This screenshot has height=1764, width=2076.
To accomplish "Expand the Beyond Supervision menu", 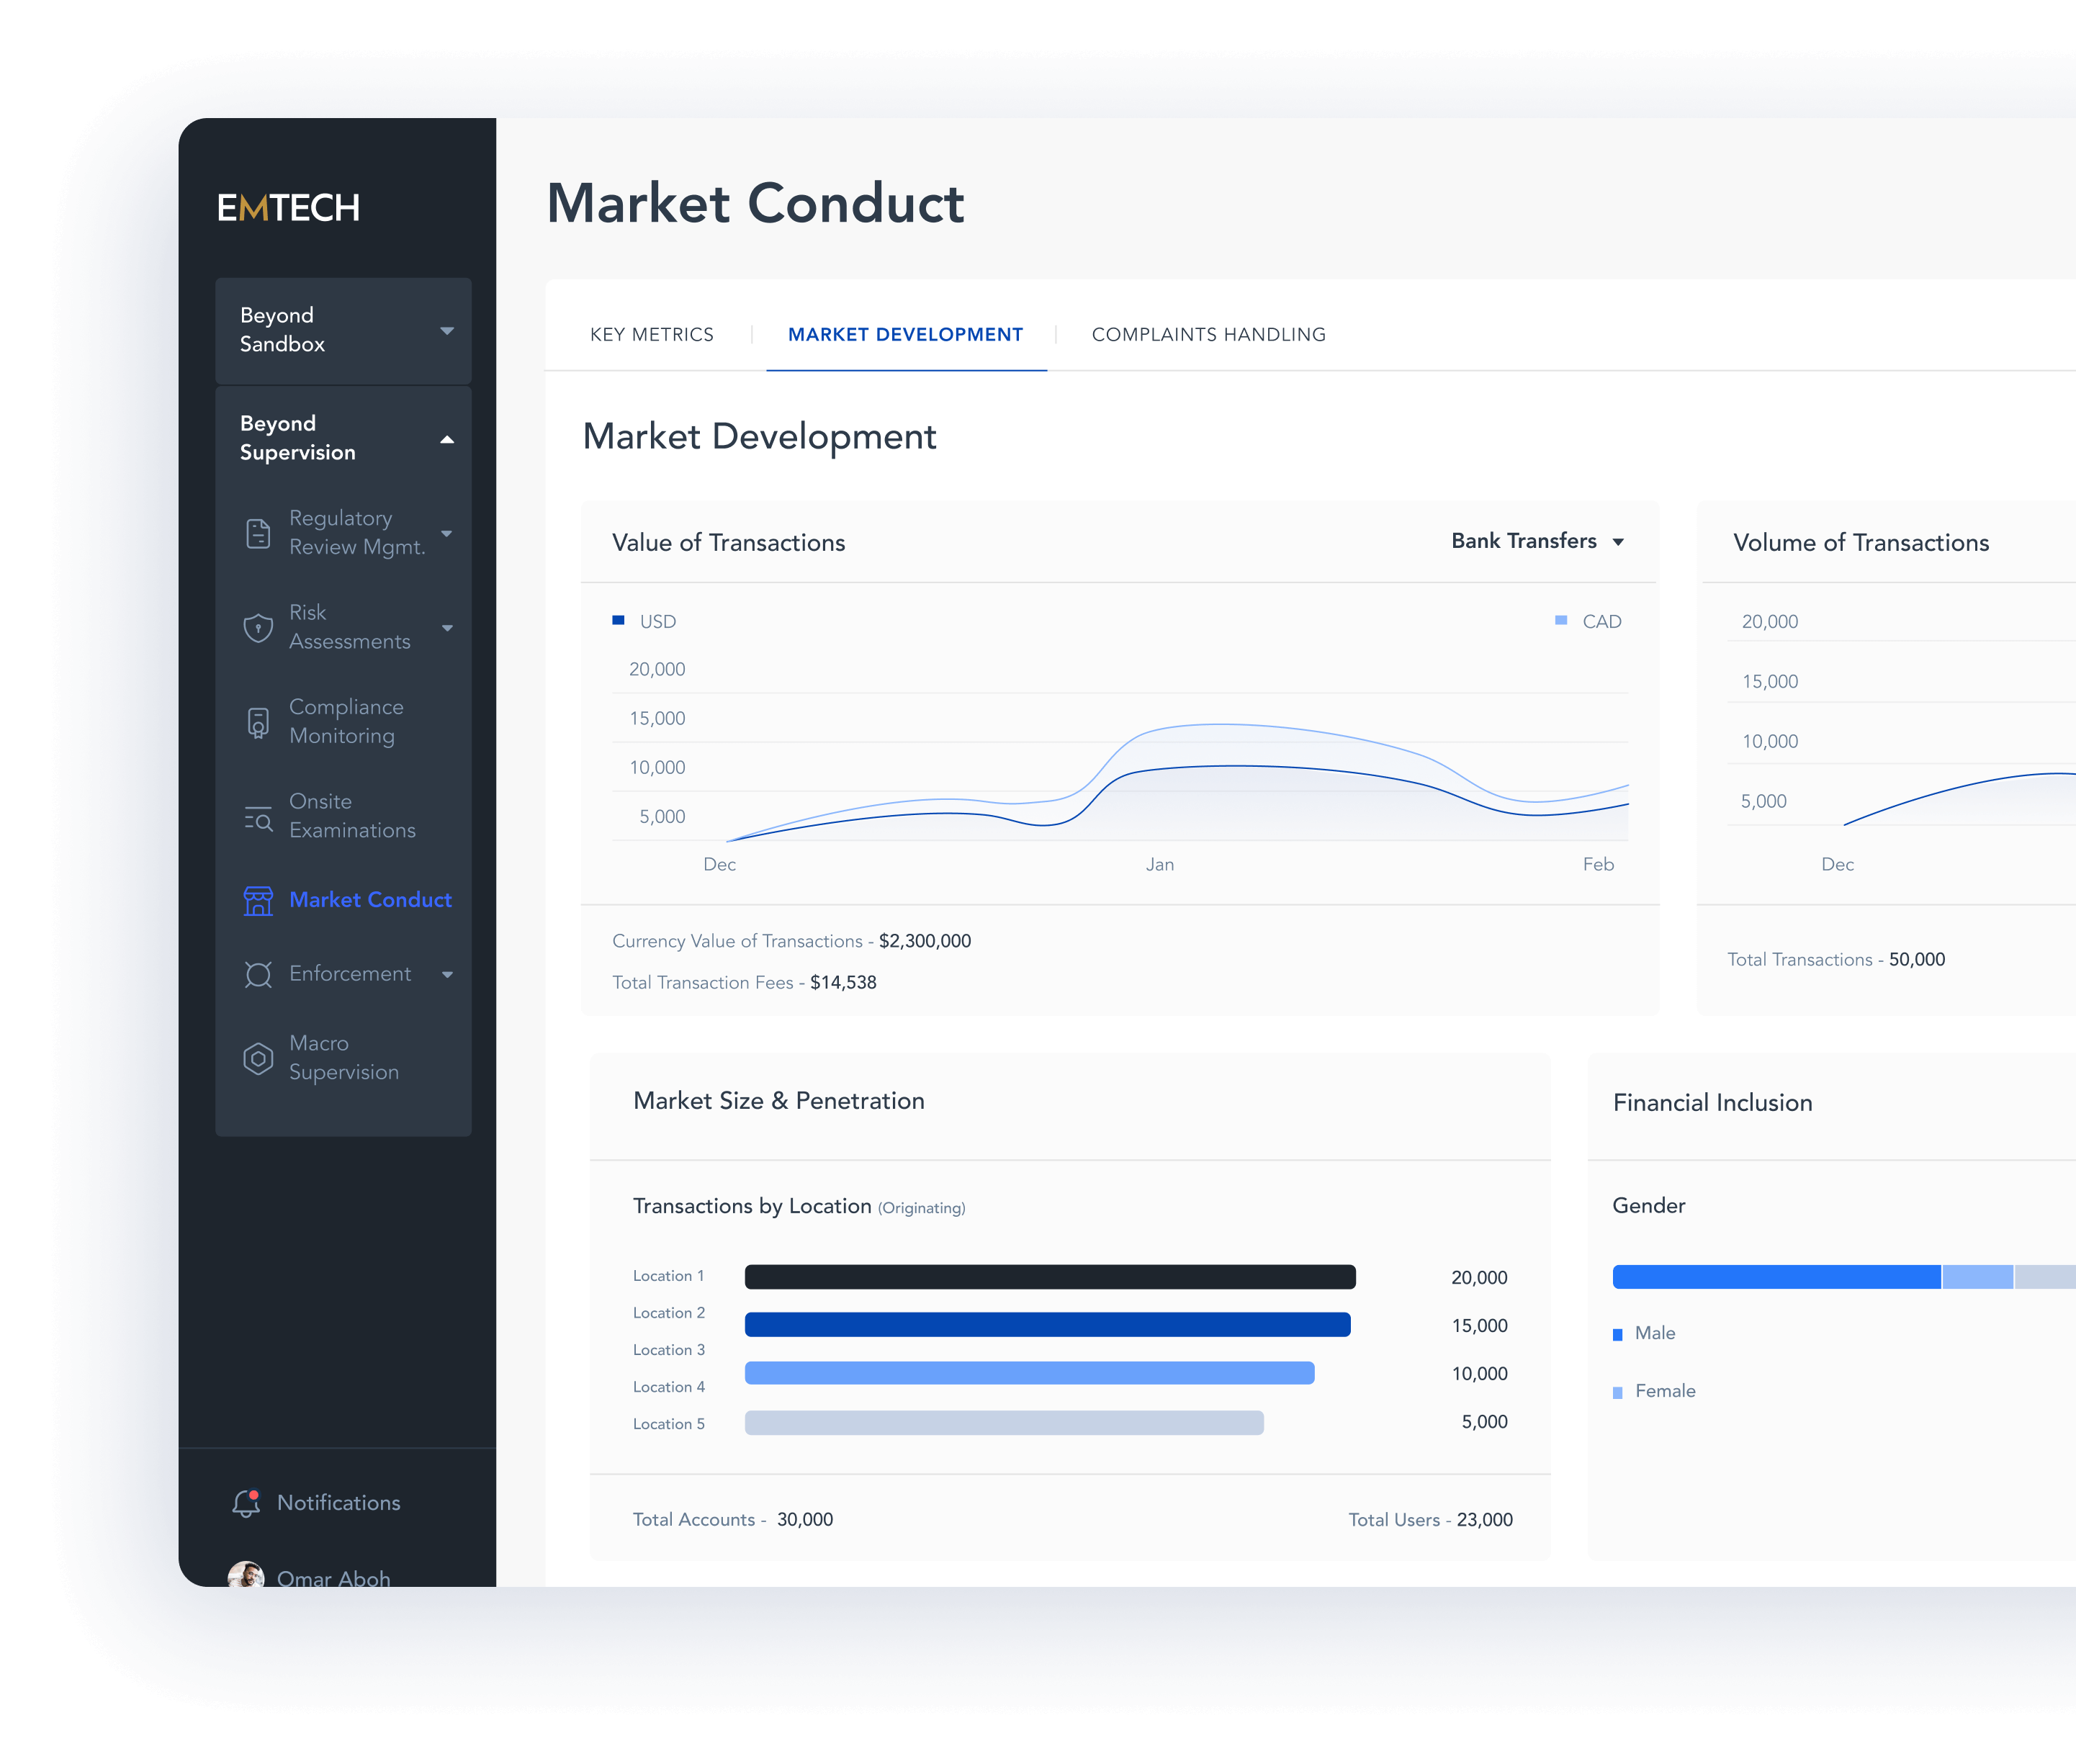I will point(450,438).
